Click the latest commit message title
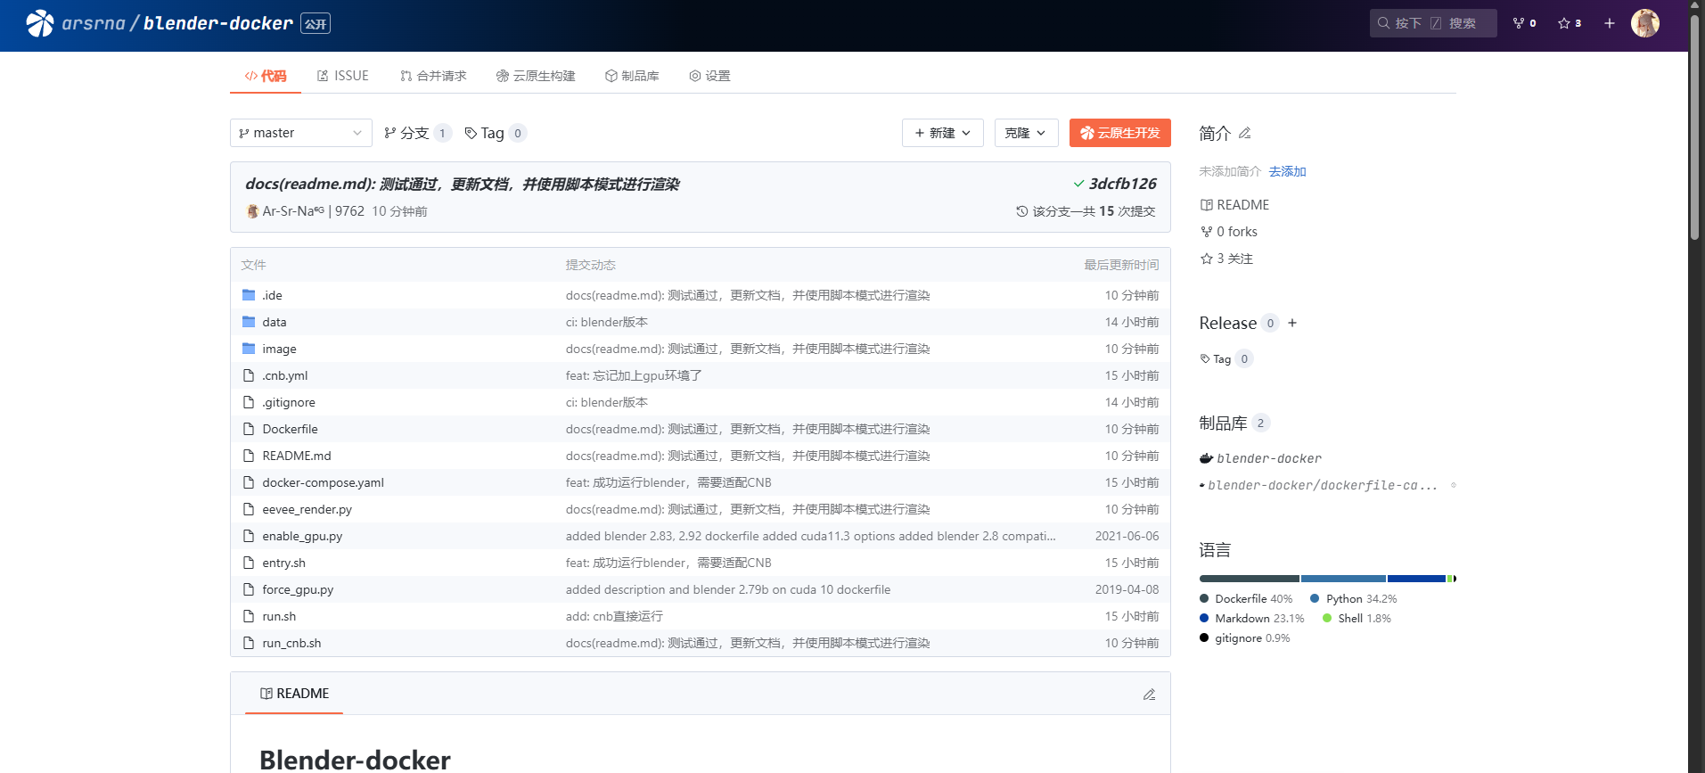Image resolution: width=1705 pixels, height=773 pixels. click(462, 184)
